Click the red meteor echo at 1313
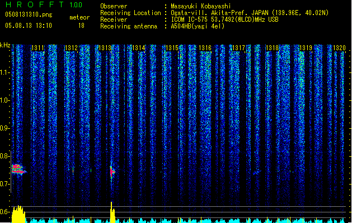Image resolution: width=352 pixels, height=223 pixels. (112, 172)
